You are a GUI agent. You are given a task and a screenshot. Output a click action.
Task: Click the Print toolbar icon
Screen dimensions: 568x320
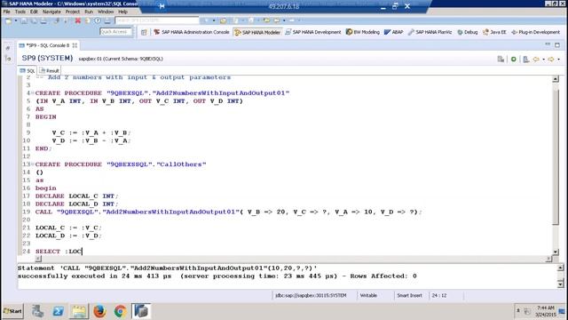click(43, 20)
